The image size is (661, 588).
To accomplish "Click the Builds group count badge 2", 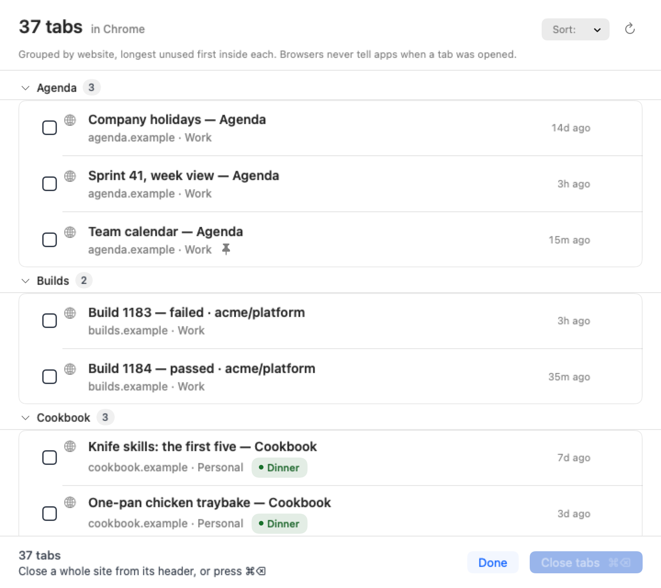I will point(84,280).
